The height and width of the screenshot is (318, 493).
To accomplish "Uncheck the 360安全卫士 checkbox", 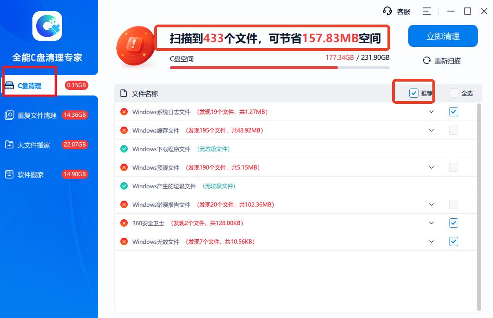I will point(454,223).
